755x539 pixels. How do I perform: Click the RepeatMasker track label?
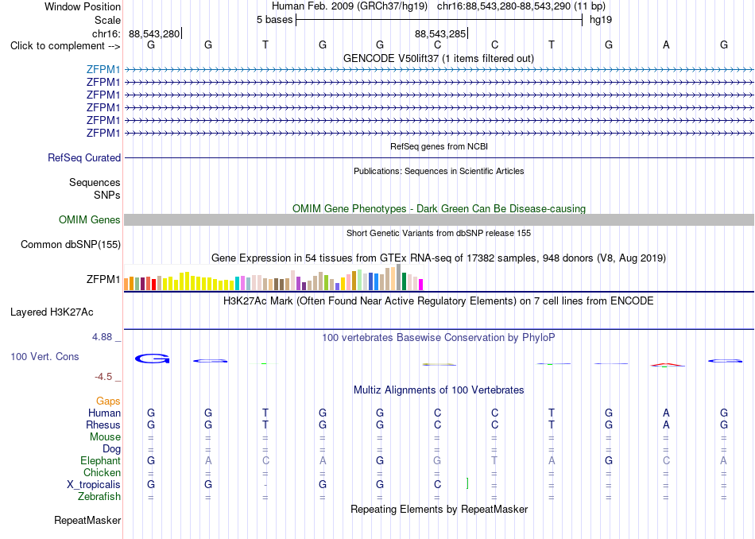87,520
